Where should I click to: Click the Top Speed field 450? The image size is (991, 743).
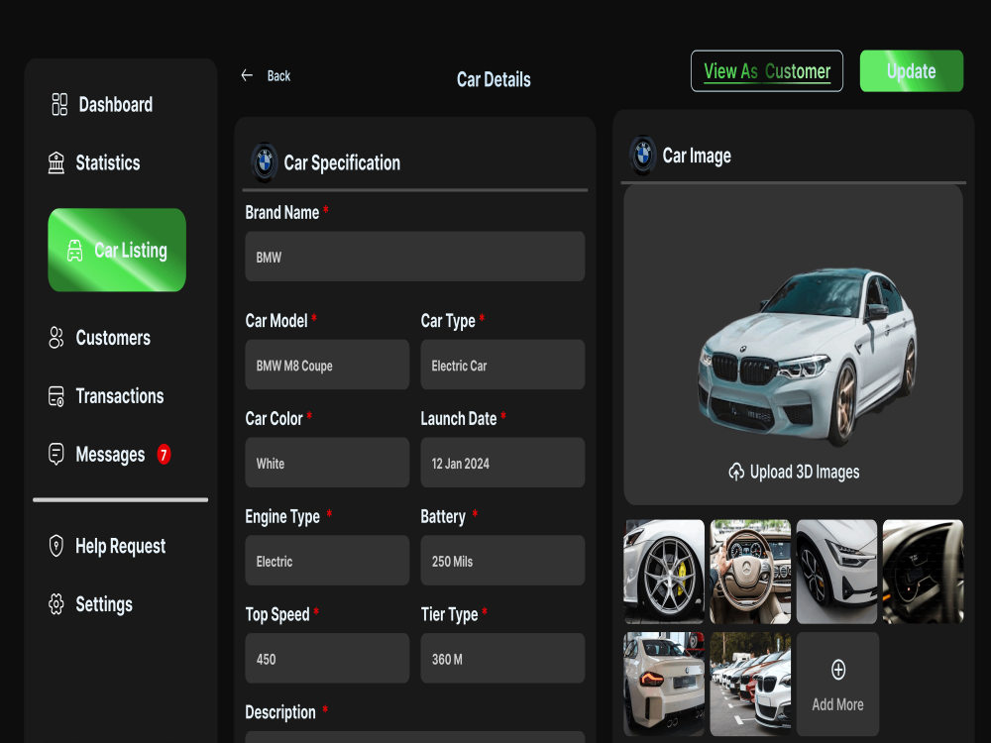pos(327,659)
